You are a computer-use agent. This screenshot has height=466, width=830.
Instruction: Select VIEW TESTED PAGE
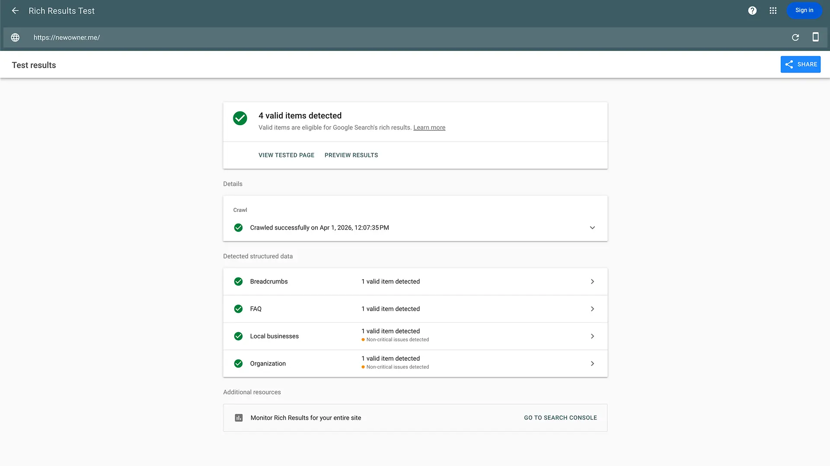286,155
